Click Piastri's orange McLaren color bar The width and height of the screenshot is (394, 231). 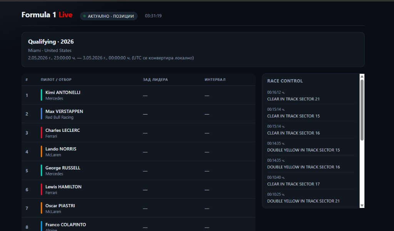coord(42,208)
